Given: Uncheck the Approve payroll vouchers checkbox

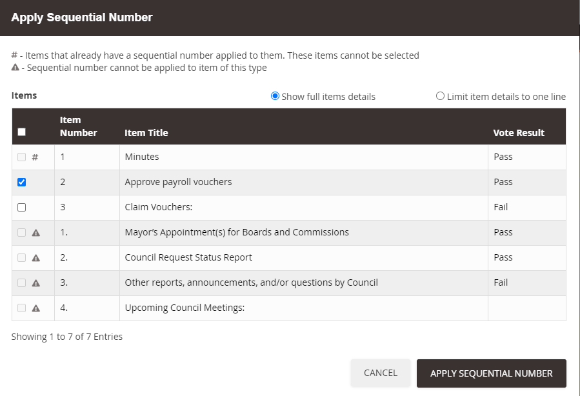Looking at the screenshot, I should 22,183.
